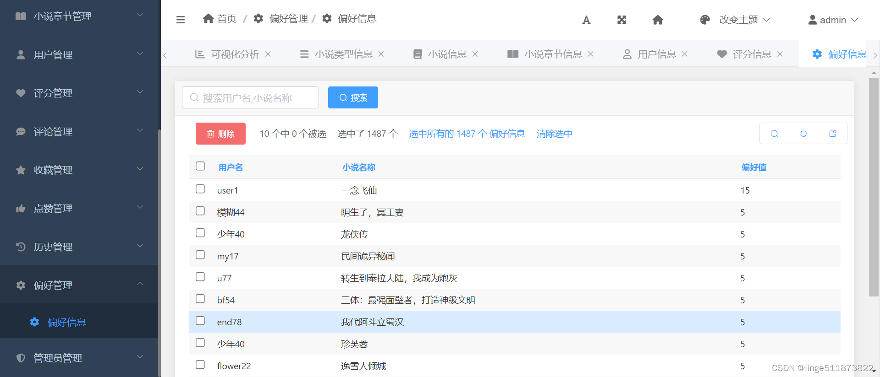This screenshot has height=377, width=880.
Task: Close the 可视化分析 tab
Action: 268,54
